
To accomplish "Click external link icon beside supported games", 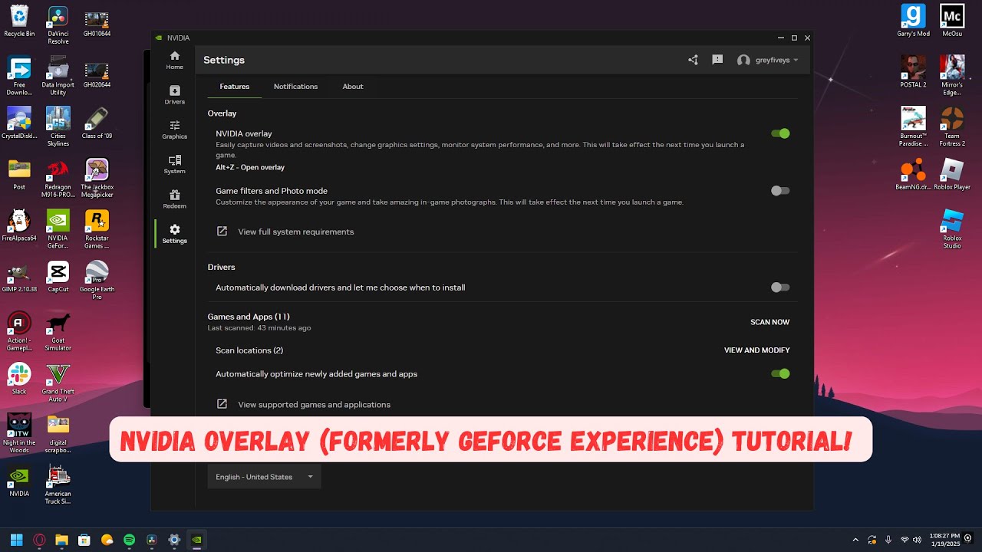I will pyautogui.click(x=222, y=404).
